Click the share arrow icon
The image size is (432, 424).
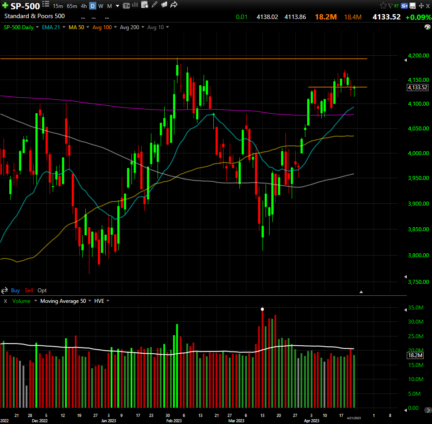174,5
